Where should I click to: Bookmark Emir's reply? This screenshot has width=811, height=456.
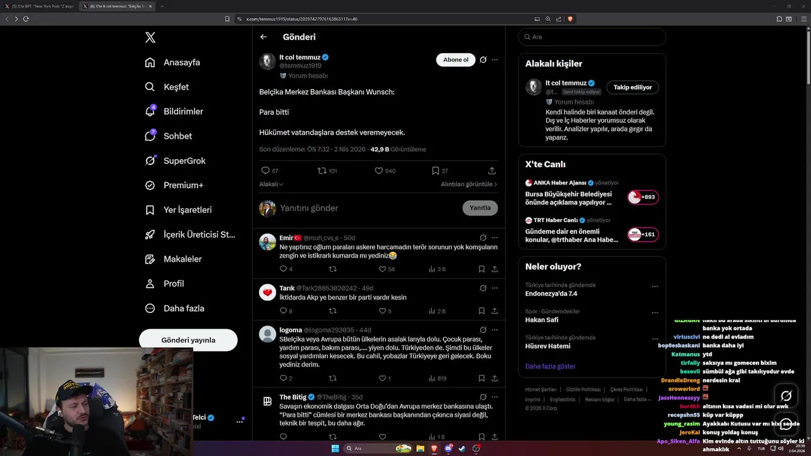tap(482, 269)
